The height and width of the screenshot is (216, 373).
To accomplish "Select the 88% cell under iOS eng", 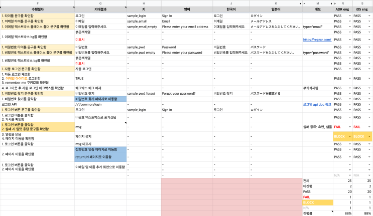I will coord(362,213).
